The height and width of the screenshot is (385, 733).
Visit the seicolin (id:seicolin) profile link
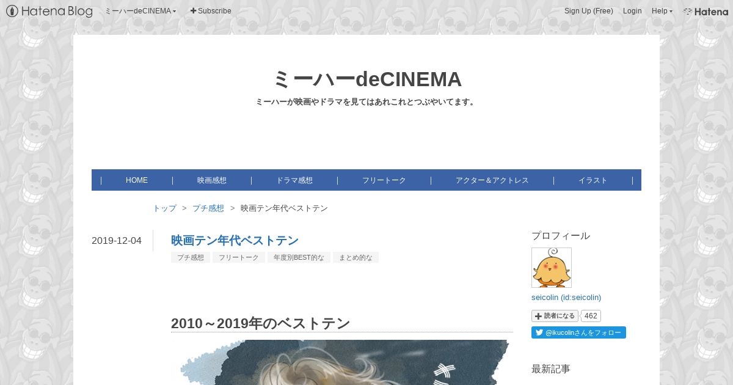(566, 298)
